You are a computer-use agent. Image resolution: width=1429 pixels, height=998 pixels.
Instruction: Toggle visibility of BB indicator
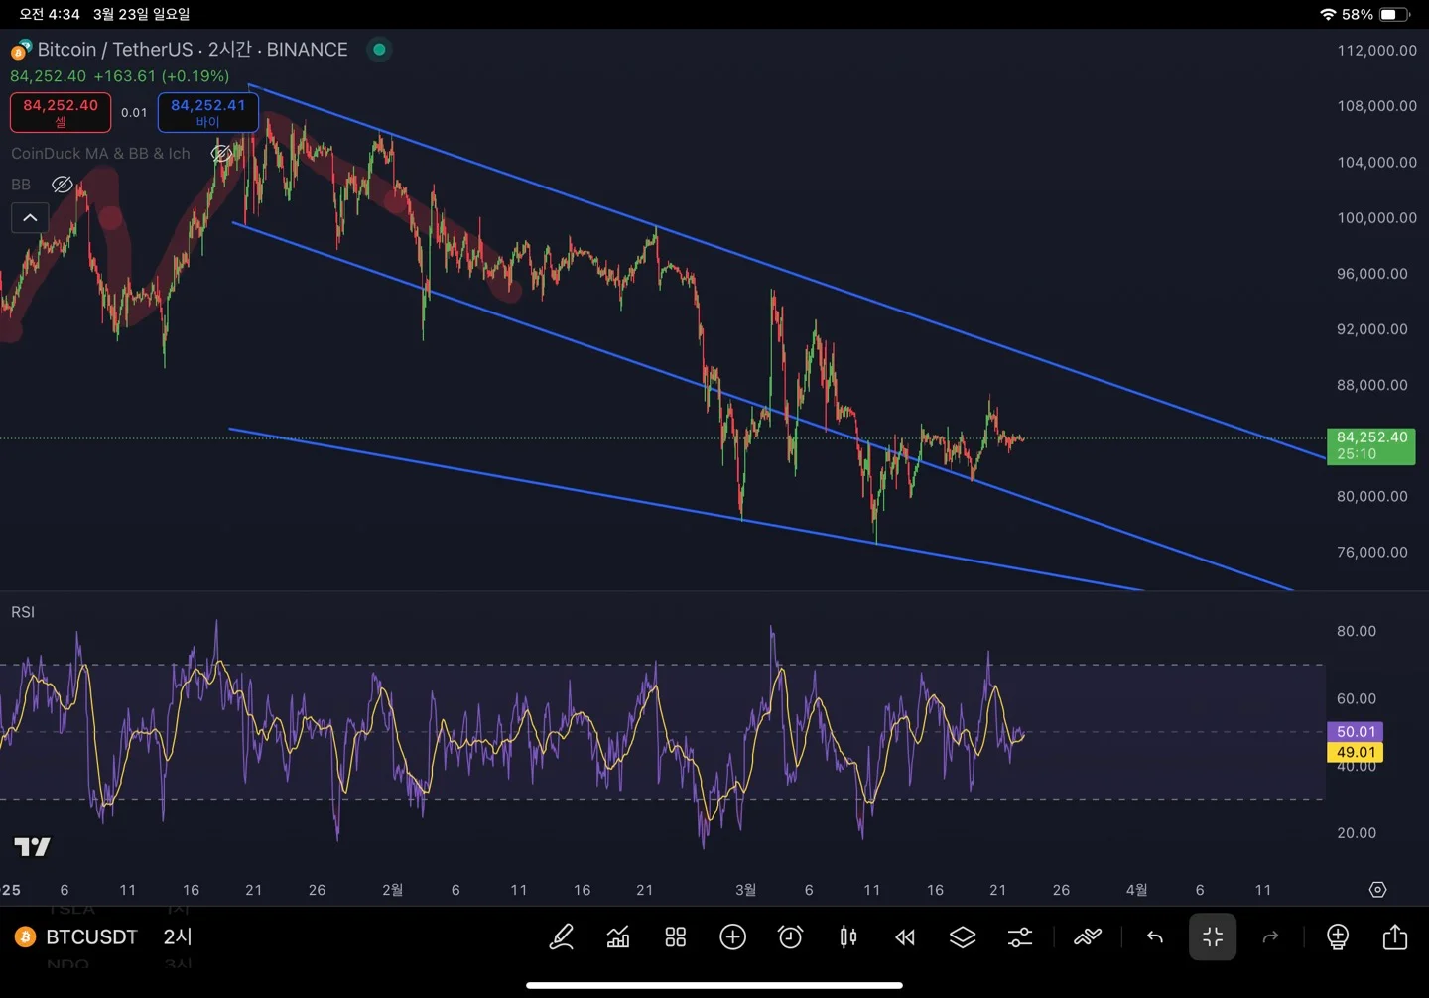tap(62, 185)
